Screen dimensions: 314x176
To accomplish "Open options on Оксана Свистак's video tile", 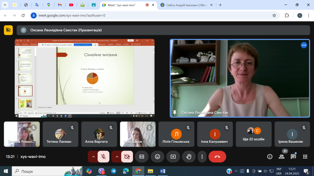I will [304, 45].
